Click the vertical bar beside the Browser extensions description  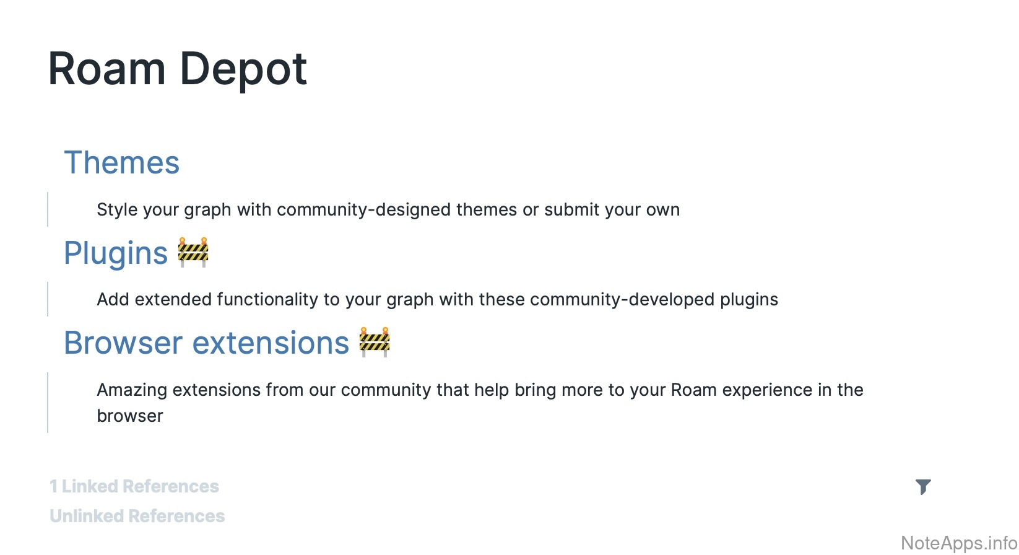(48, 403)
